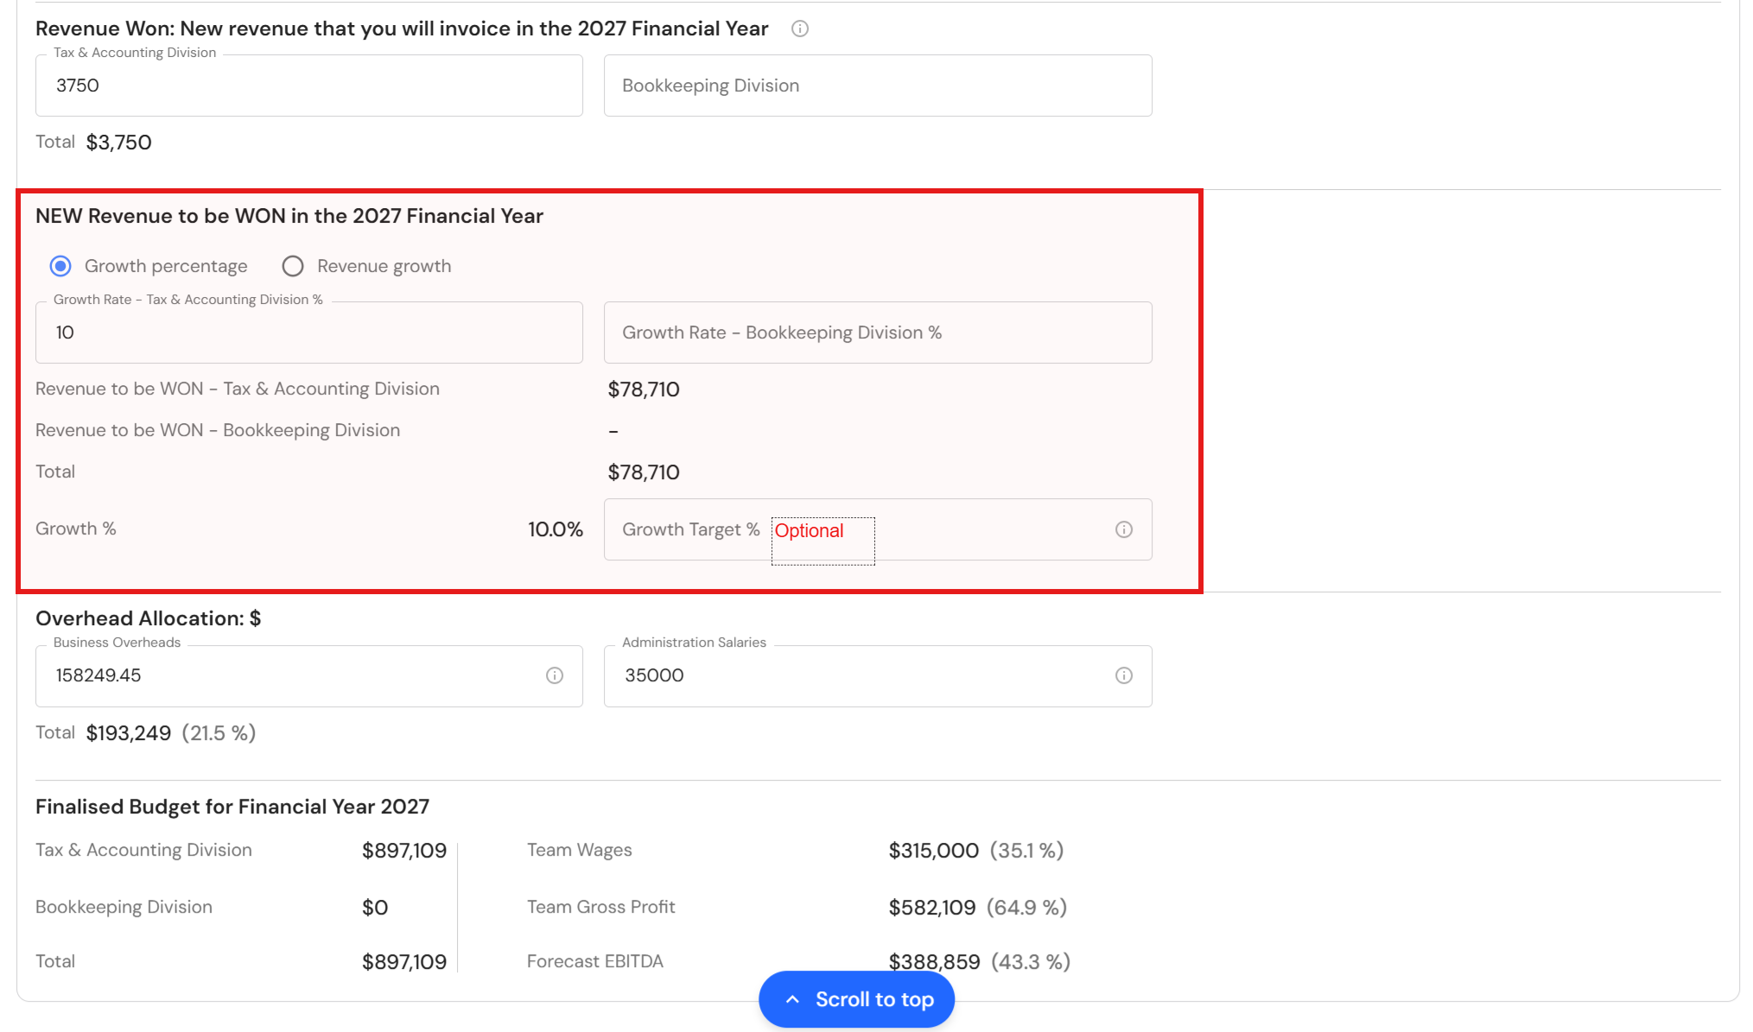Screen dimensions: 1753x1032
Task: Select Growth percentage radio option
Action: 60,266
